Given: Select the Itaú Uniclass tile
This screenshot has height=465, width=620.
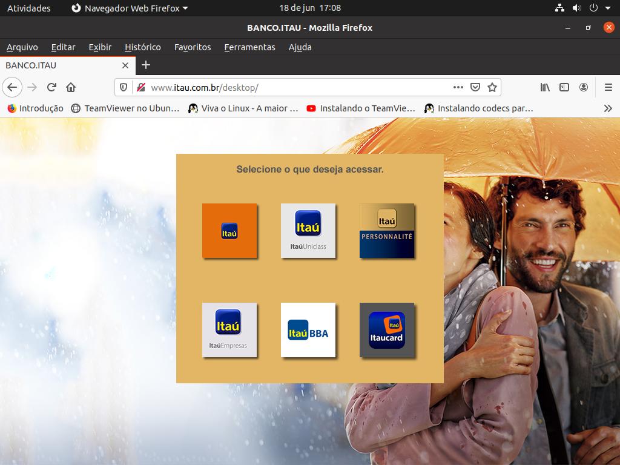Looking at the screenshot, I should pos(308,231).
